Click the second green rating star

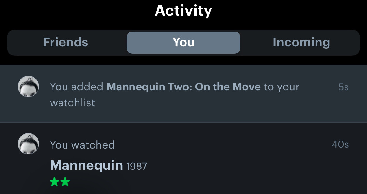coord(65,182)
